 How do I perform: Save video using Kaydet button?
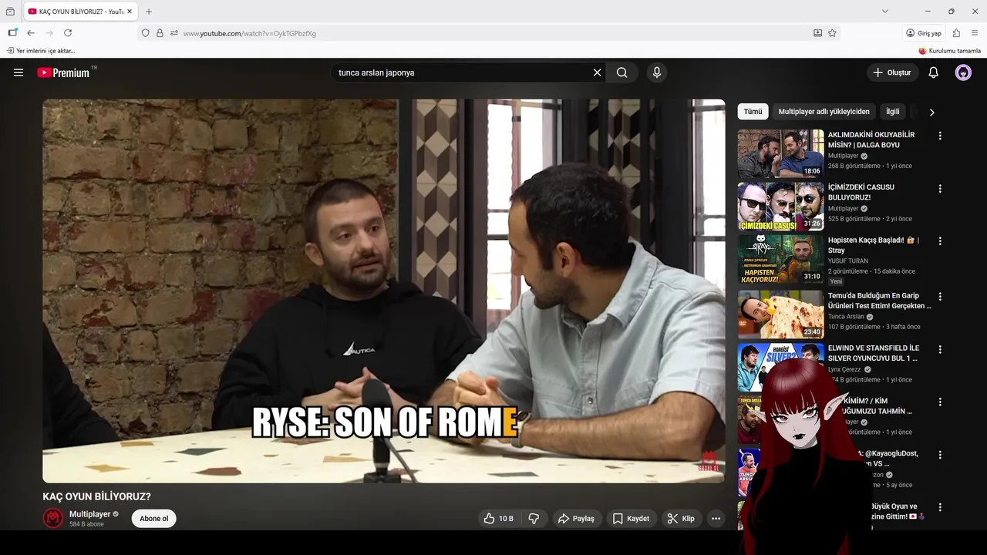coord(631,519)
